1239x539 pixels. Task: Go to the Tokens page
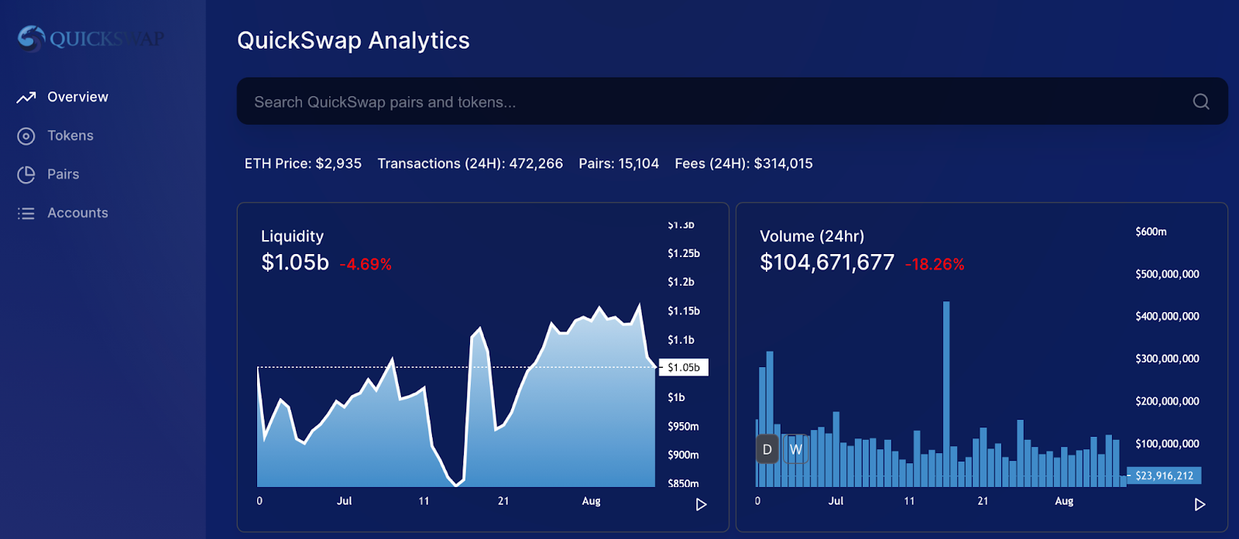point(56,136)
